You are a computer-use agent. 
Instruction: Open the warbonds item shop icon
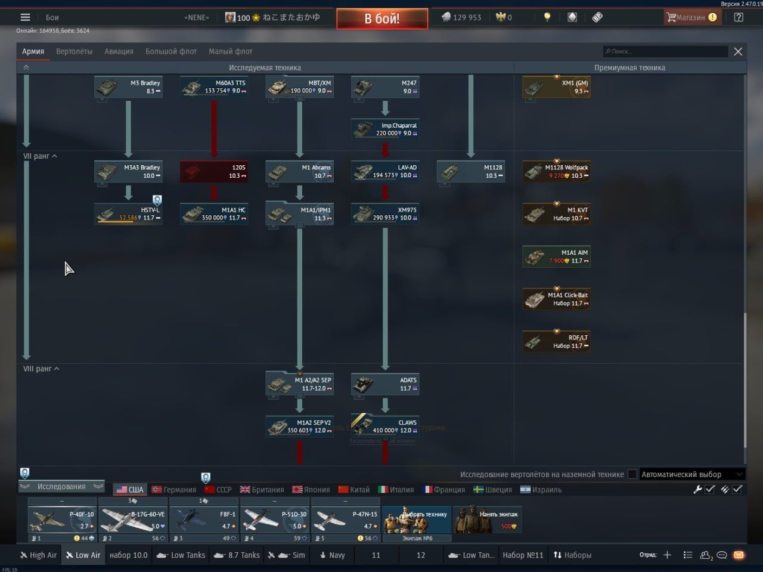[572, 17]
